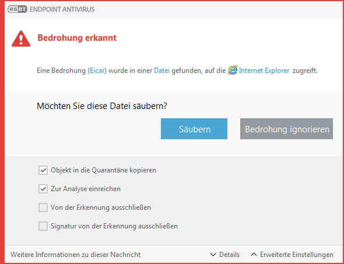Click the Bedrohung erkannt heading
344x264 pixels.
click(77, 38)
